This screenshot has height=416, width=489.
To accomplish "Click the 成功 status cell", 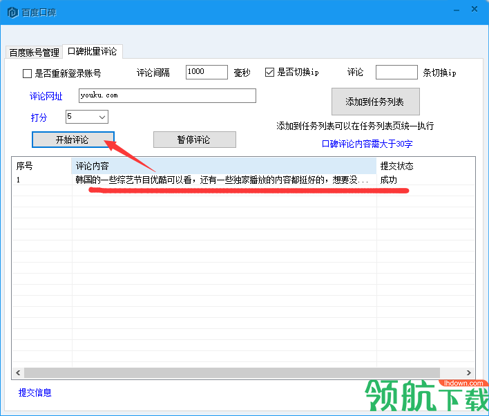I will tap(388, 180).
